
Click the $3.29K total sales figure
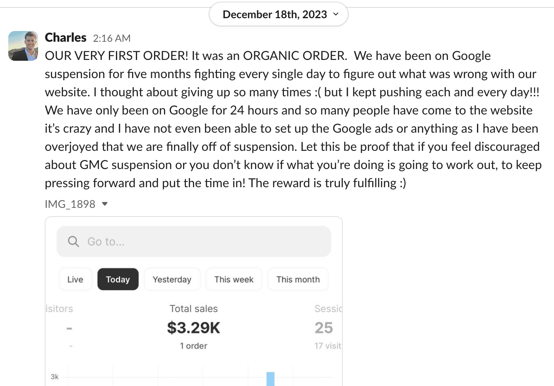193,328
